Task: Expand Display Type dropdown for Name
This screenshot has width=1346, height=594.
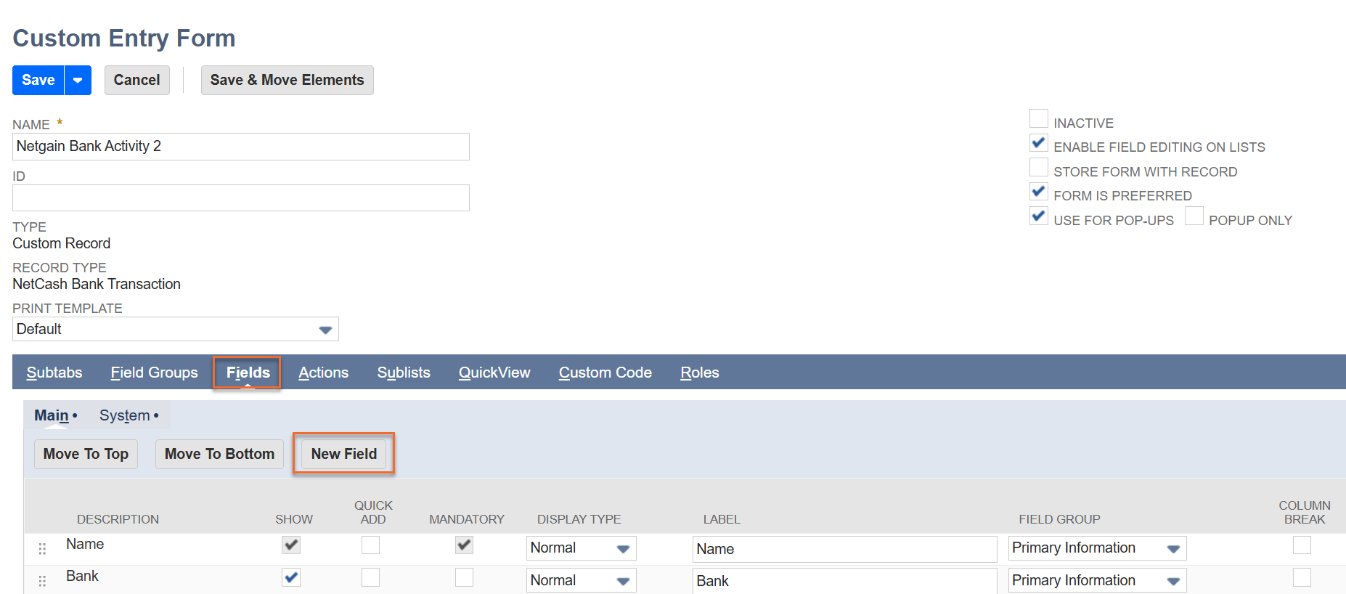Action: pos(622,549)
